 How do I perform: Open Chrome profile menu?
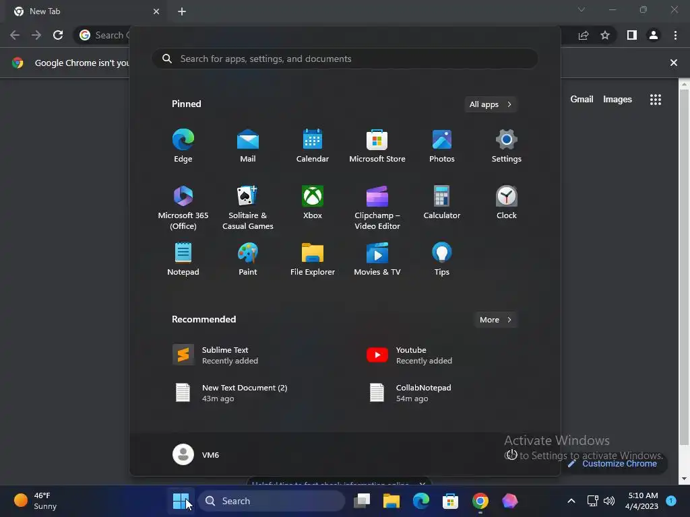654,35
